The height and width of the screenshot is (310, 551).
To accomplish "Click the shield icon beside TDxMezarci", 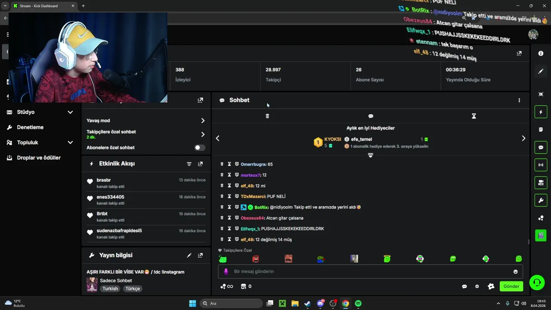I will [237, 196].
